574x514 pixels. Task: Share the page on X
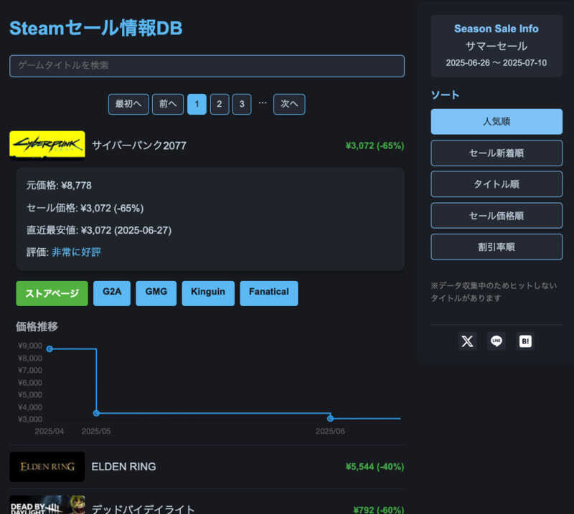467,341
